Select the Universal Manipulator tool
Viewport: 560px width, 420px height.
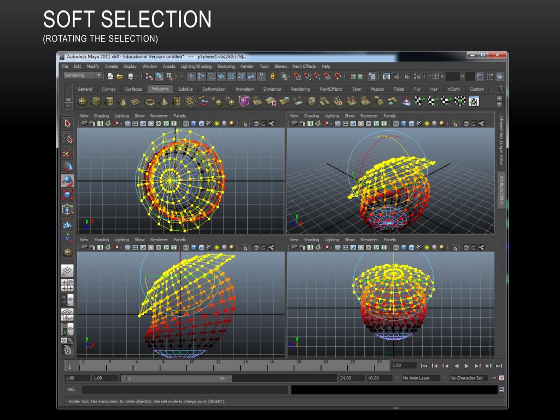click(x=67, y=209)
